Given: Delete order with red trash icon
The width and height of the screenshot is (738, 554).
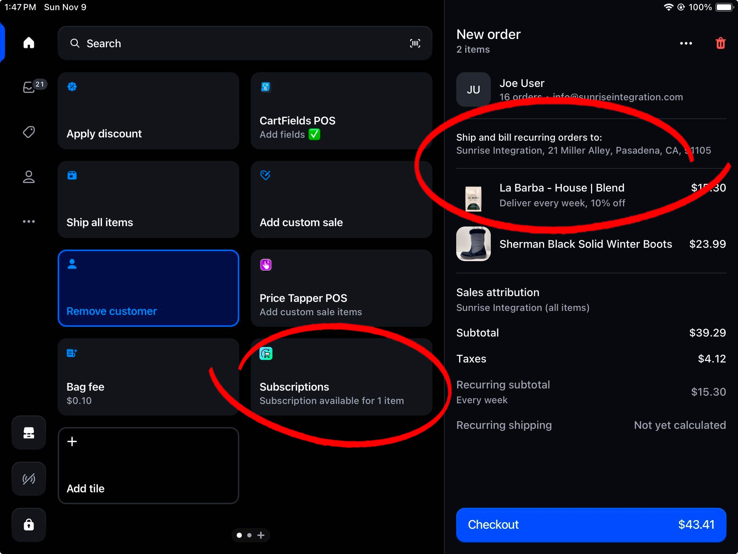Looking at the screenshot, I should coord(720,43).
